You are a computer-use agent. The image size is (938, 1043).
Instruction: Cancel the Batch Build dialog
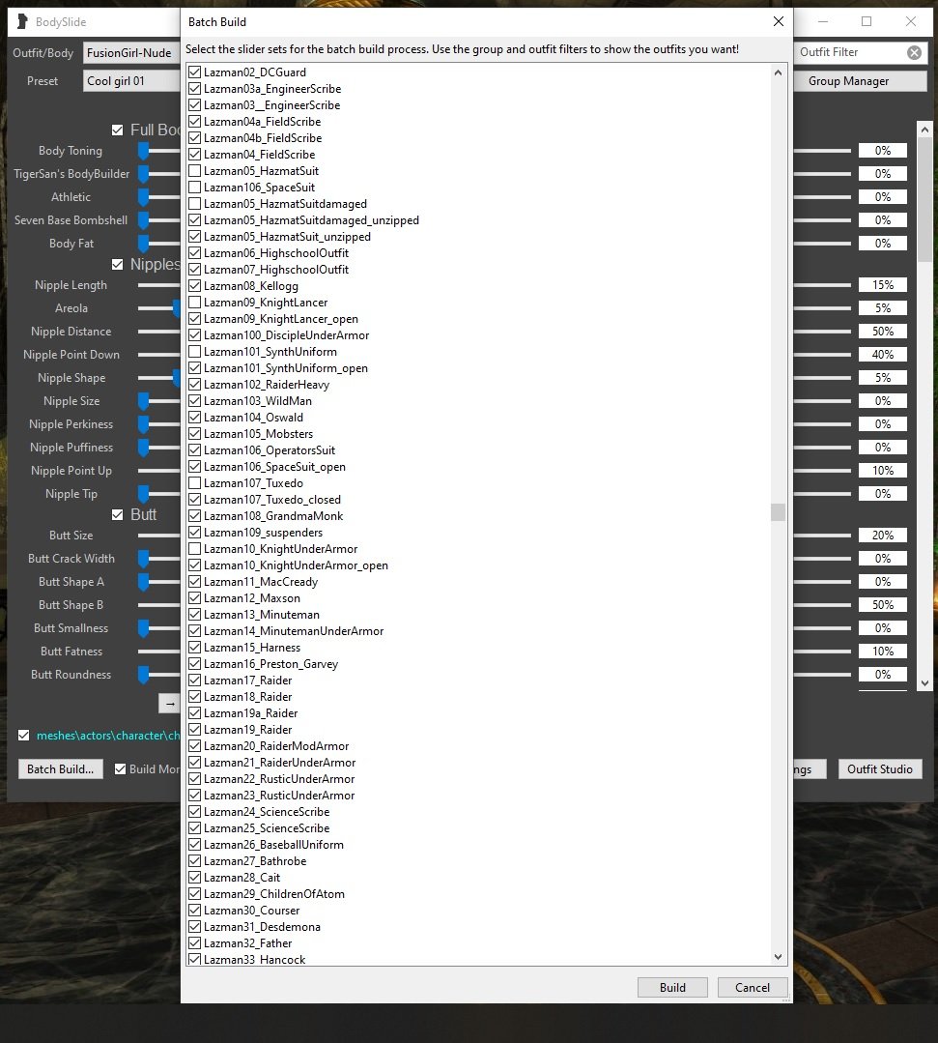[752, 987]
